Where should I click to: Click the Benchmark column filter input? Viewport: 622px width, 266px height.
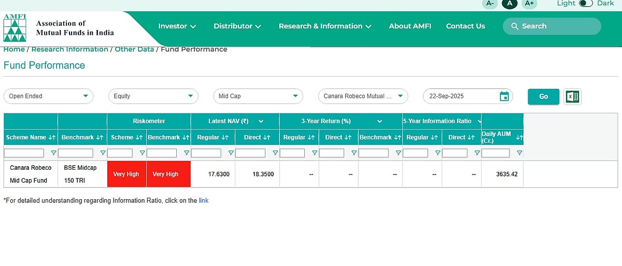pyautogui.click(x=76, y=153)
